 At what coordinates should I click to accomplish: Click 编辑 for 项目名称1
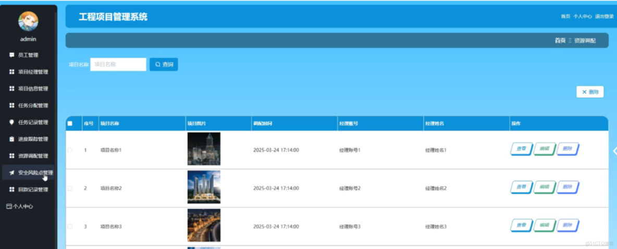click(x=544, y=149)
